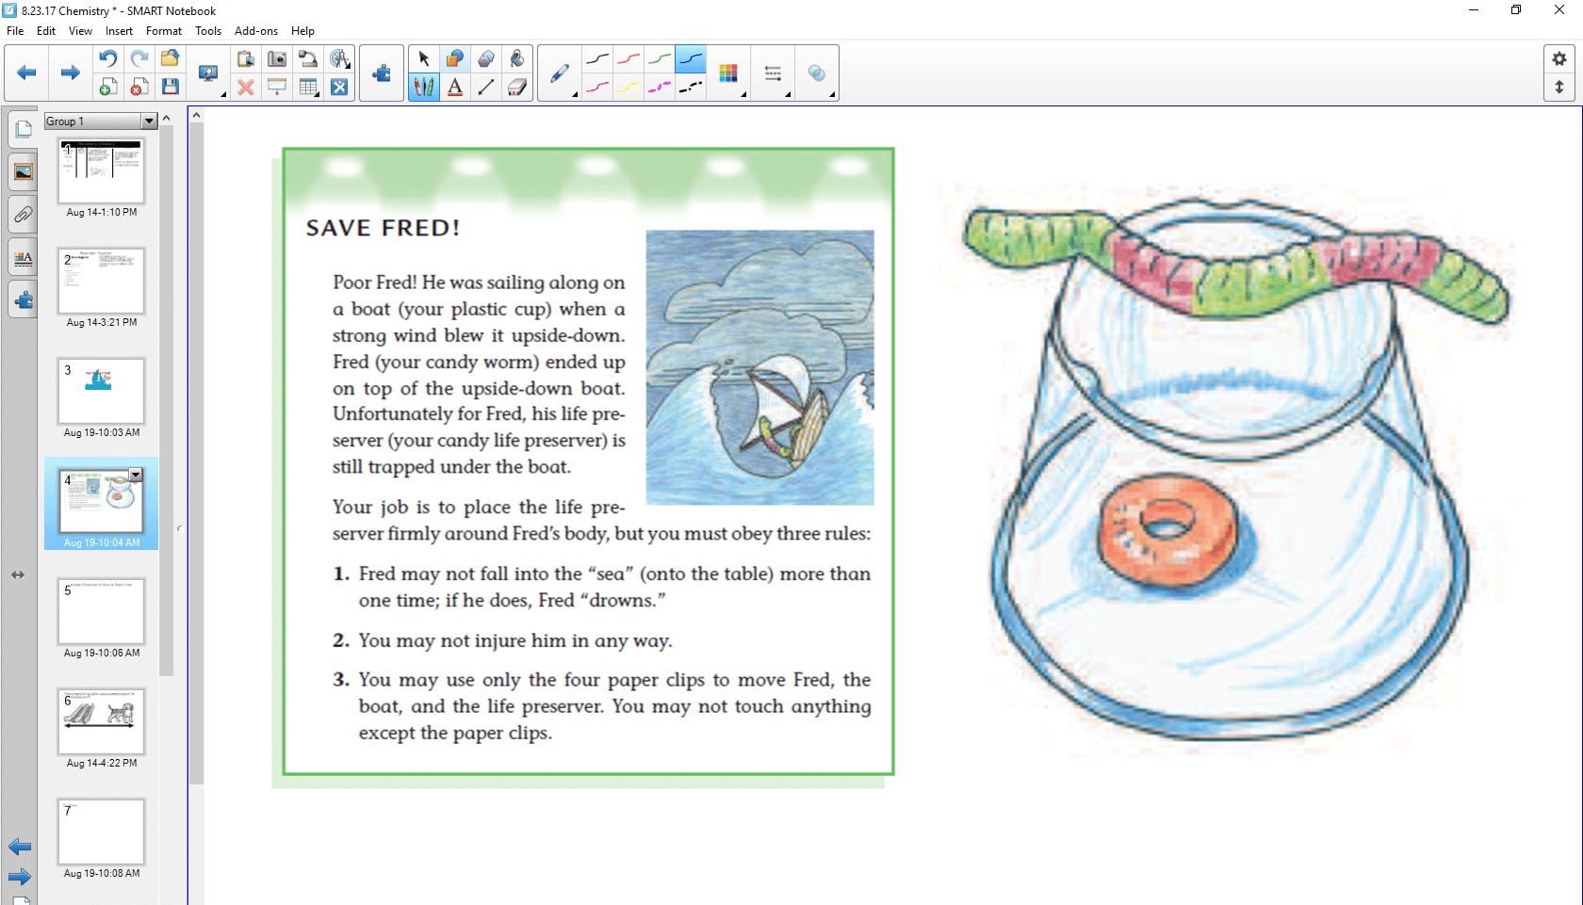Toggle the highlighted blue line style

pos(691,58)
